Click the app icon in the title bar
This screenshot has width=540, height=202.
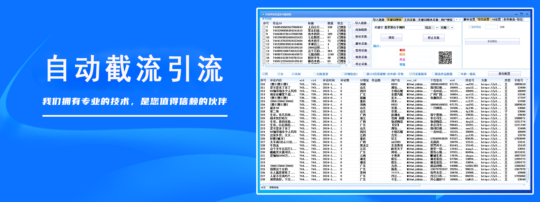263,14
